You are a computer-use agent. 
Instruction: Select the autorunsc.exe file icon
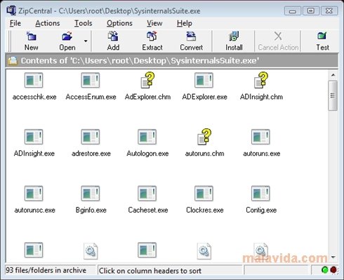click(x=34, y=194)
